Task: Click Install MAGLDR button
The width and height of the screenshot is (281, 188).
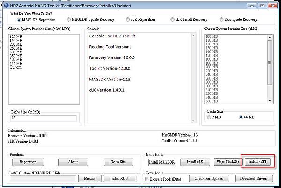Action: coord(162,162)
